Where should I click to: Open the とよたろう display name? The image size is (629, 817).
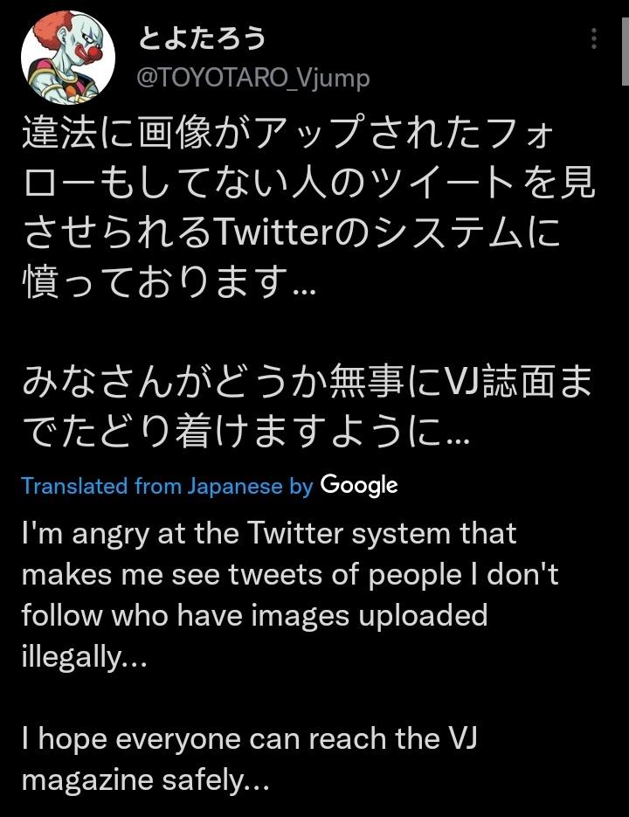[x=202, y=38]
